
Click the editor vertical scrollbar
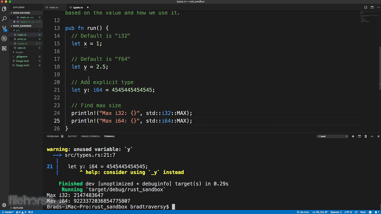380,68
